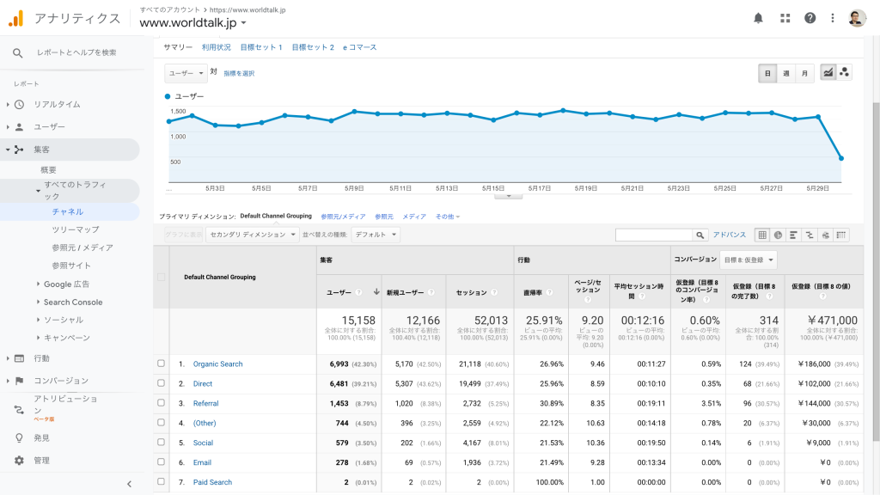Collapse the left sidebar with the chevron
This screenshot has width=880, height=495.
(x=130, y=484)
